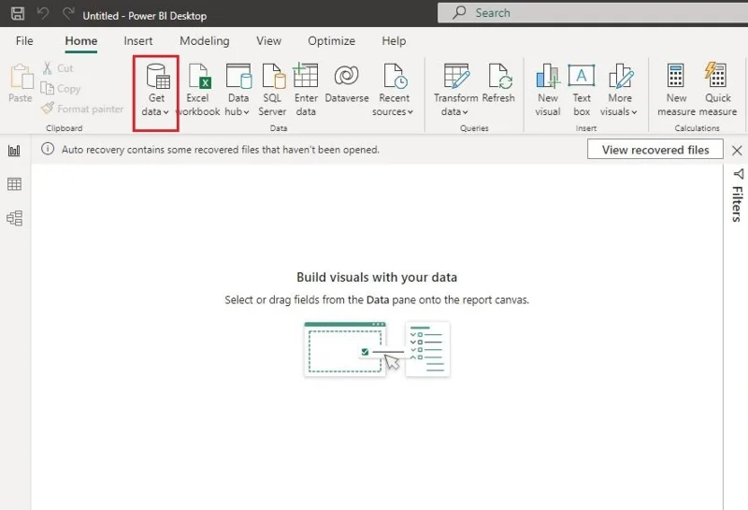
Task: Expand Recent sources dropdown arrow
Action: tap(410, 112)
